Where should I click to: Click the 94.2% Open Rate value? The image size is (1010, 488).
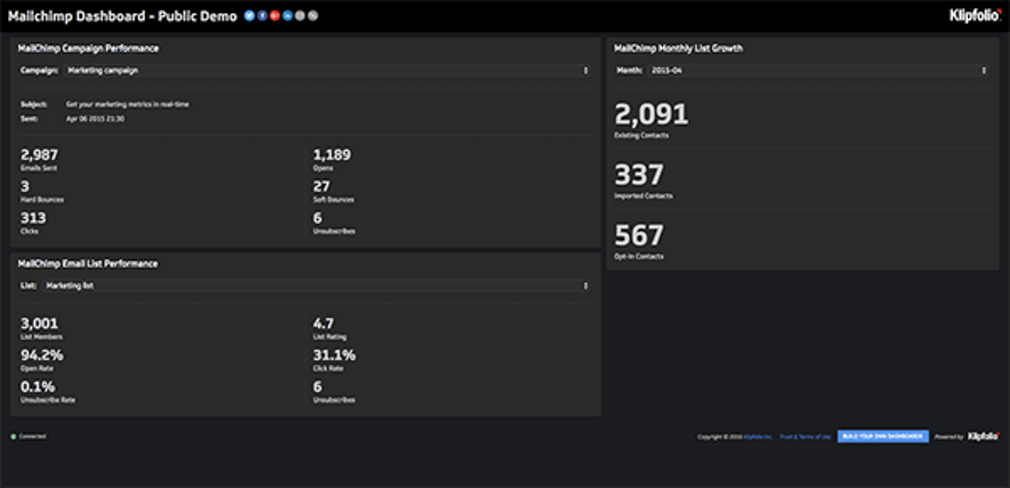42,355
